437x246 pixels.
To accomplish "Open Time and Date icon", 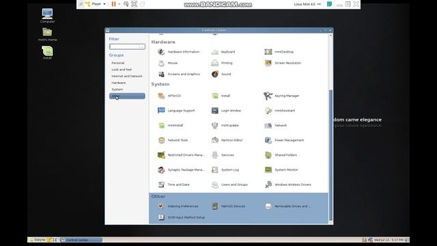I will pos(161,184).
